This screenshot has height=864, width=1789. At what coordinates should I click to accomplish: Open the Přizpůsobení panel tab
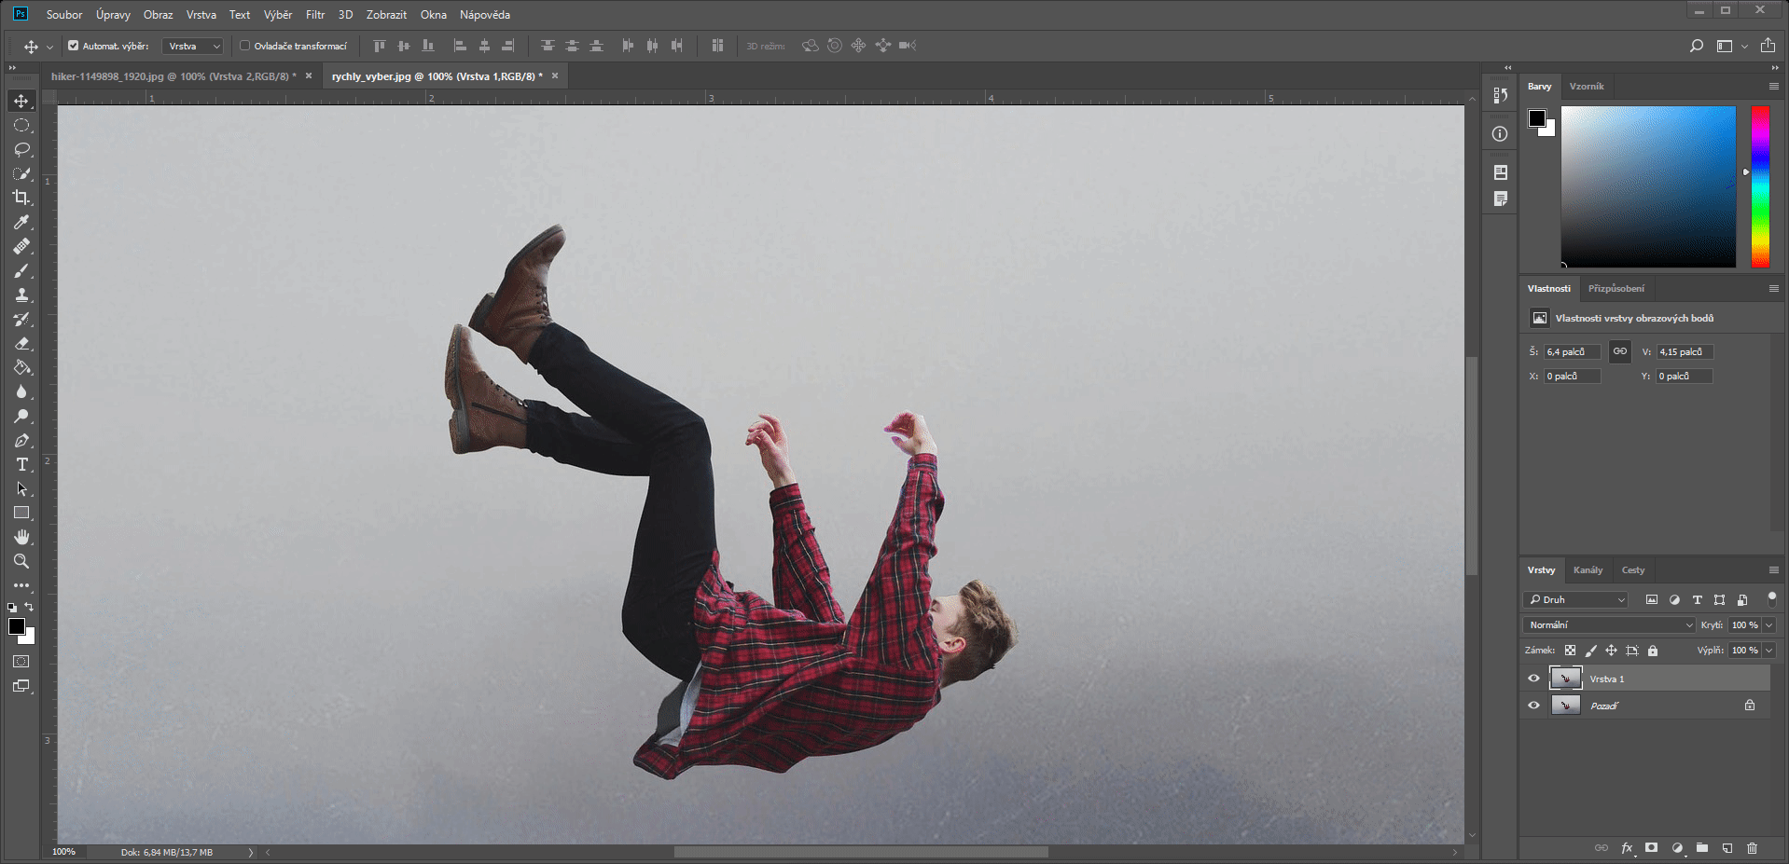tap(1616, 288)
